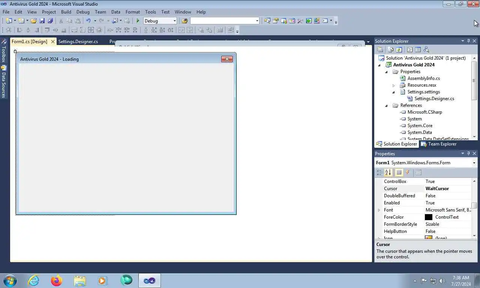The image size is (480, 288).
Task: Open the Project menu
Action: click(49, 12)
